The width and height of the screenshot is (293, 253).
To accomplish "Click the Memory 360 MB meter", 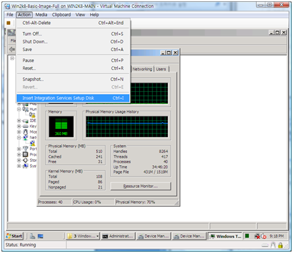I will 61,126.
